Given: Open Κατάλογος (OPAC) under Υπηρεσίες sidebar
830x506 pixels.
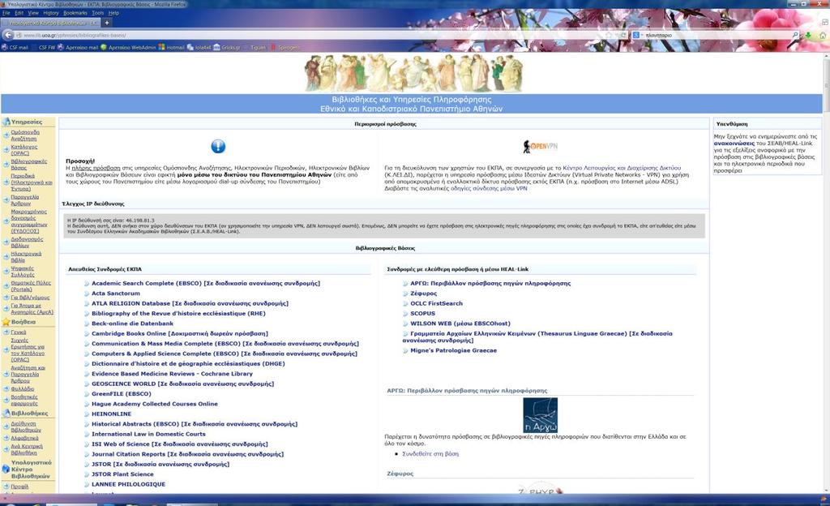Looking at the screenshot, I should (x=24, y=150).
